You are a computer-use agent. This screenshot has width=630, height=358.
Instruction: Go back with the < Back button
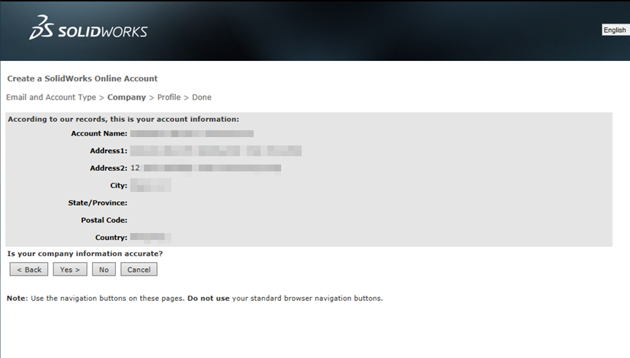click(29, 270)
